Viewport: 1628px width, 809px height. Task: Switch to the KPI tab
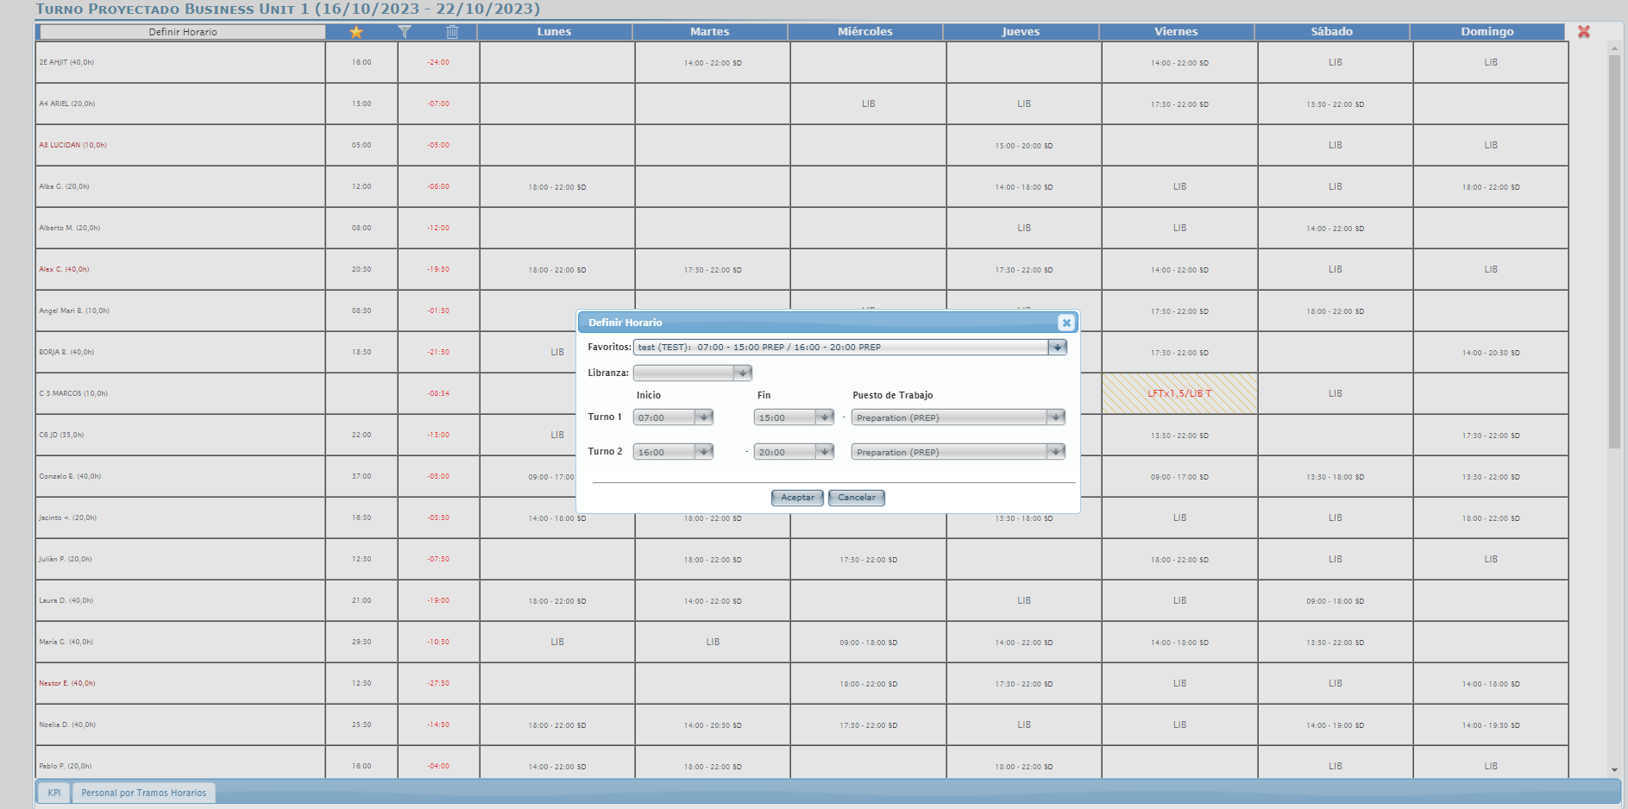[54, 793]
